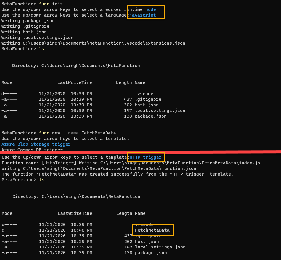Click the second ls command
Screen dimensions: 281x260
tap(41, 179)
